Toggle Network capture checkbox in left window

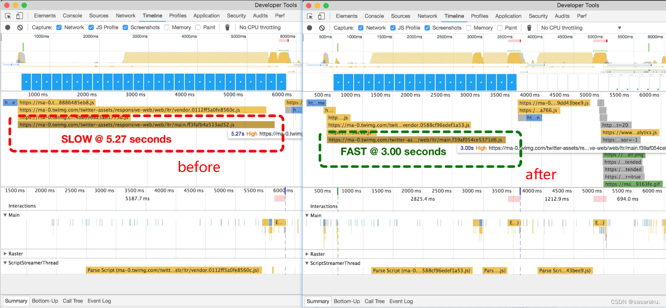click(59, 27)
